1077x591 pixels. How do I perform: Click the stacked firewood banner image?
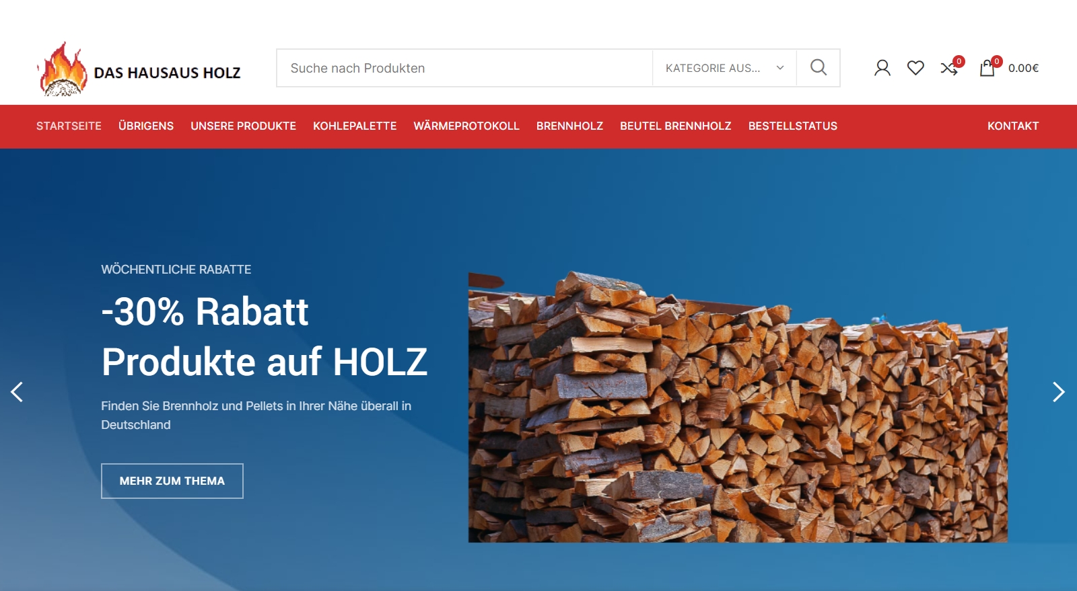tap(738, 407)
